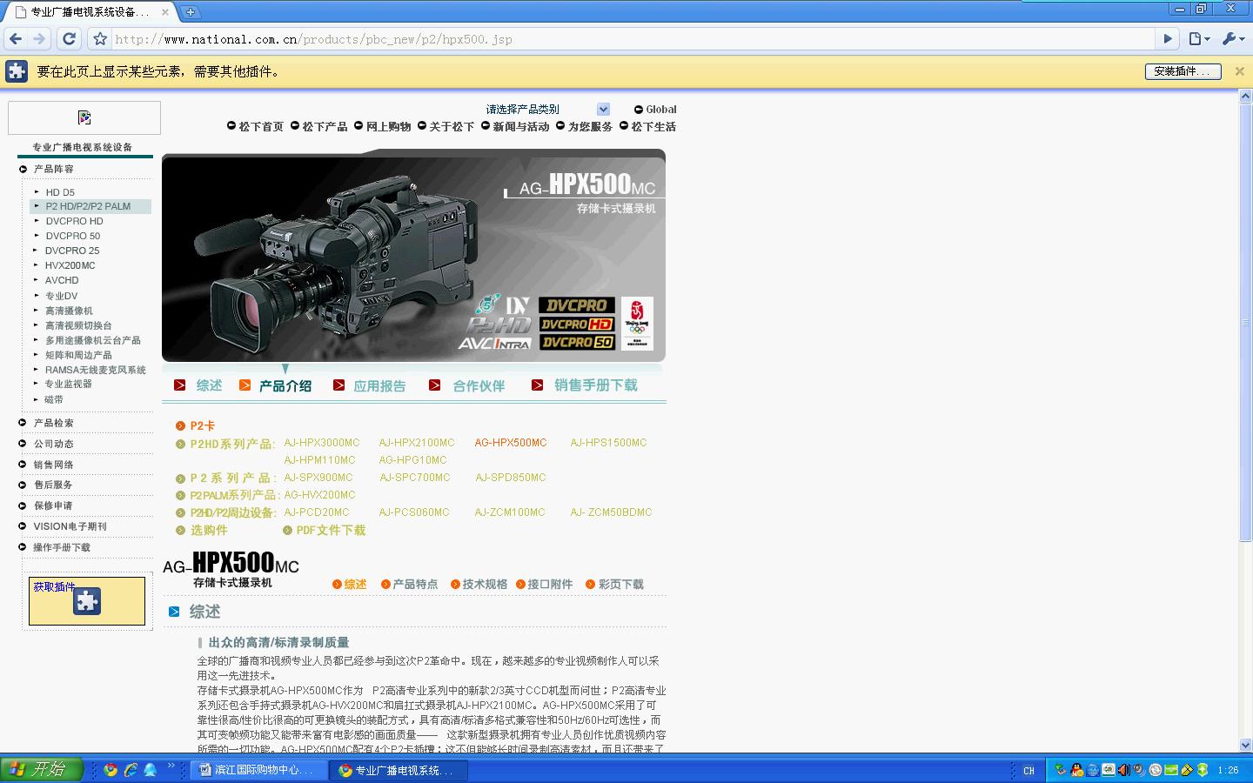
Task: Switch to the 产品介绍 tab
Action: 285,385
